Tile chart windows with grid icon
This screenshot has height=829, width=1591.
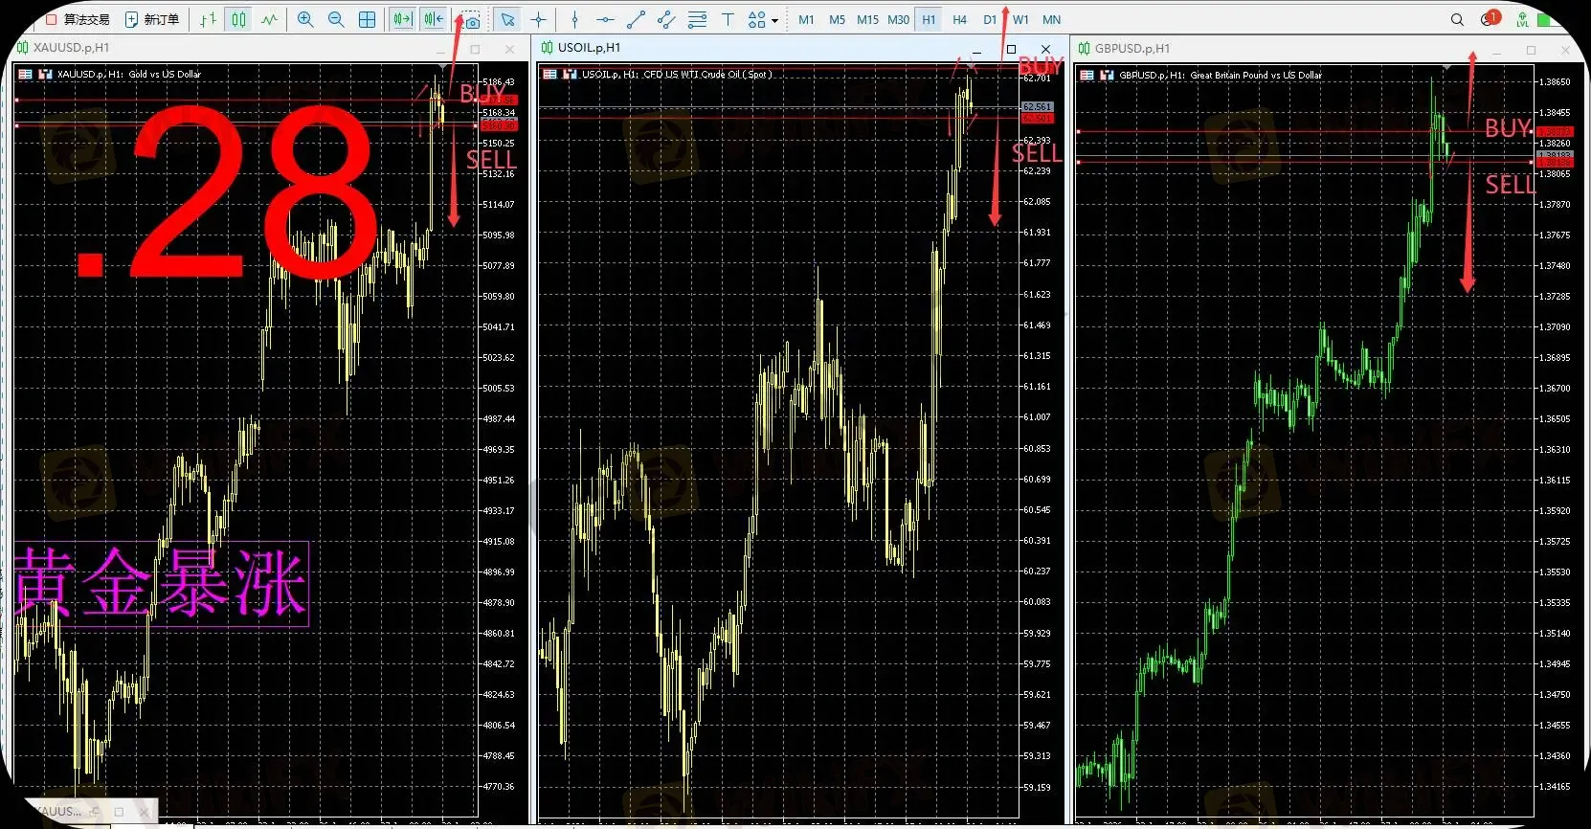coord(367,19)
